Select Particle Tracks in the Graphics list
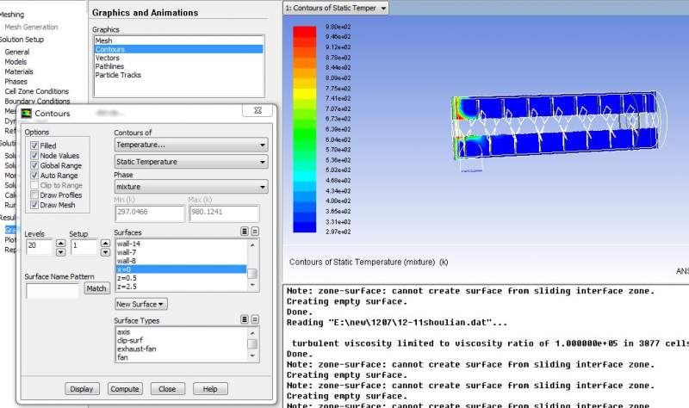This screenshot has width=689, height=408. (179, 75)
